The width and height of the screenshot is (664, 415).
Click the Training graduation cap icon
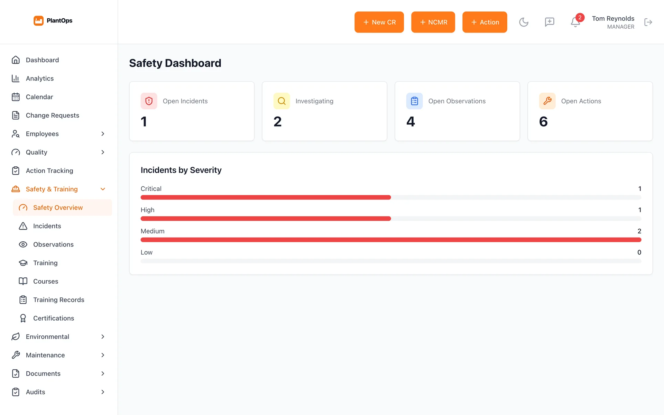click(x=23, y=263)
